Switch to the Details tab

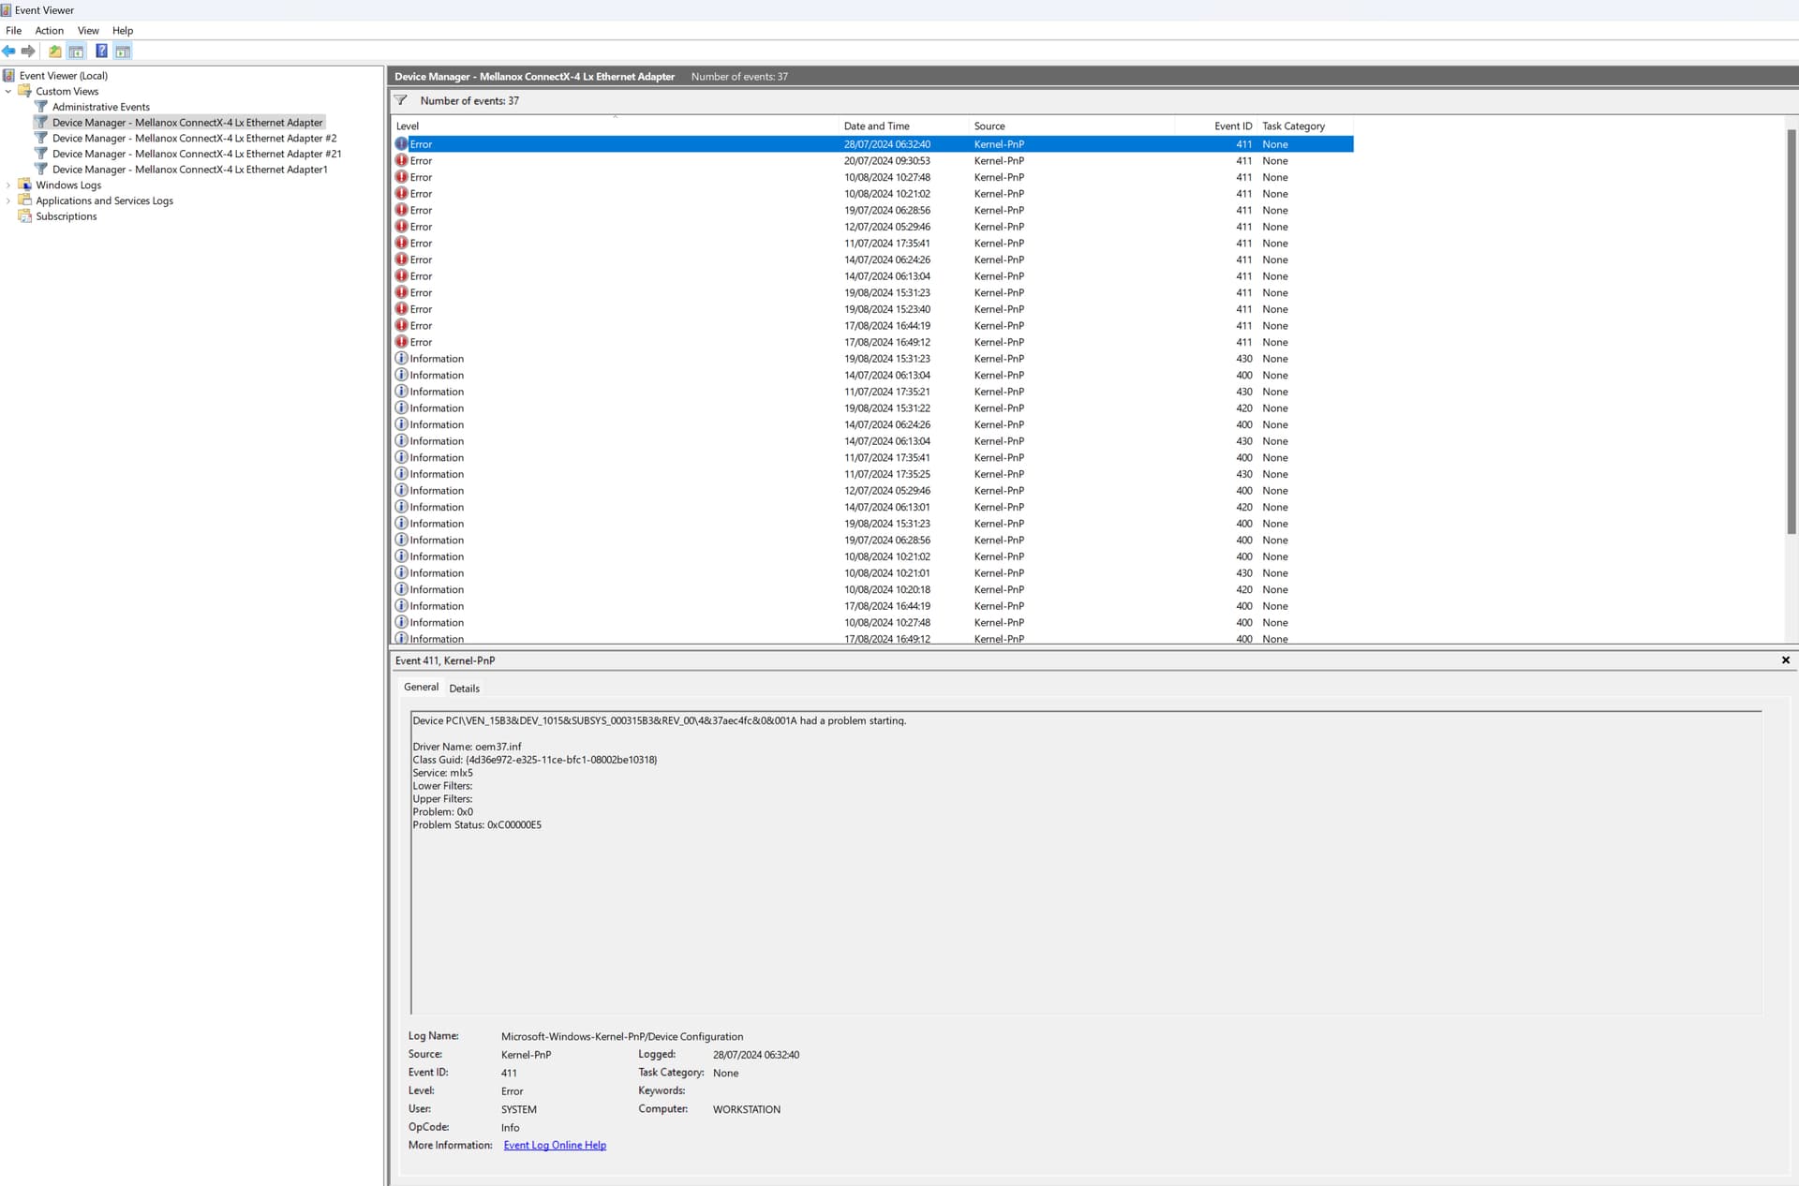[464, 689]
